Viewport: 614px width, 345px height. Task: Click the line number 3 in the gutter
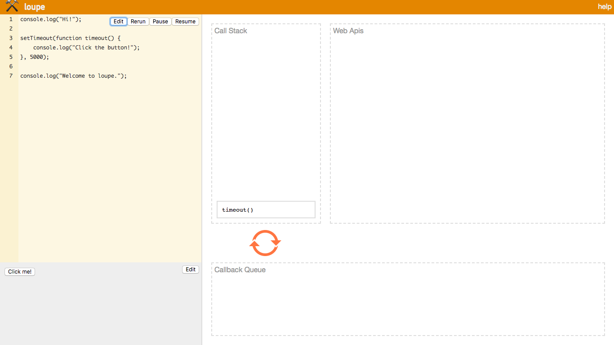coord(10,38)
